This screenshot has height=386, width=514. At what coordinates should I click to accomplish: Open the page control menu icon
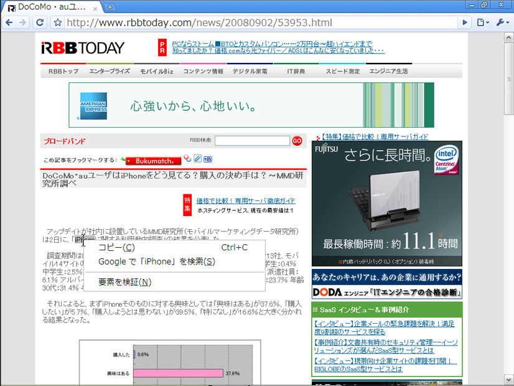pos(483,22)
